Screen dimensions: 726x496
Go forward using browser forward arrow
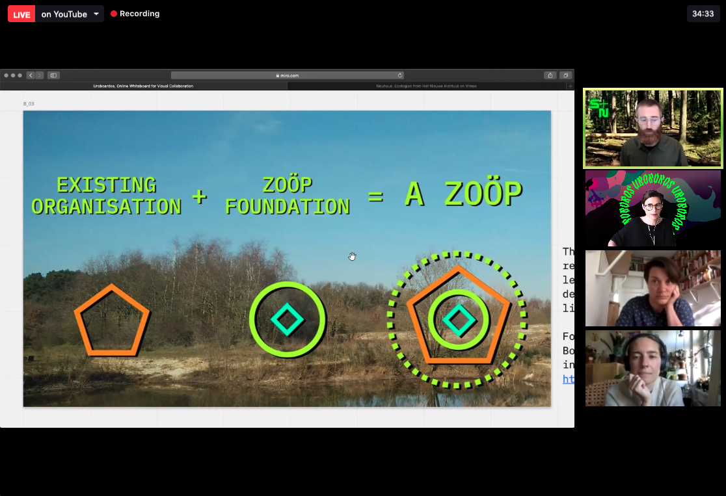[39, 75]
